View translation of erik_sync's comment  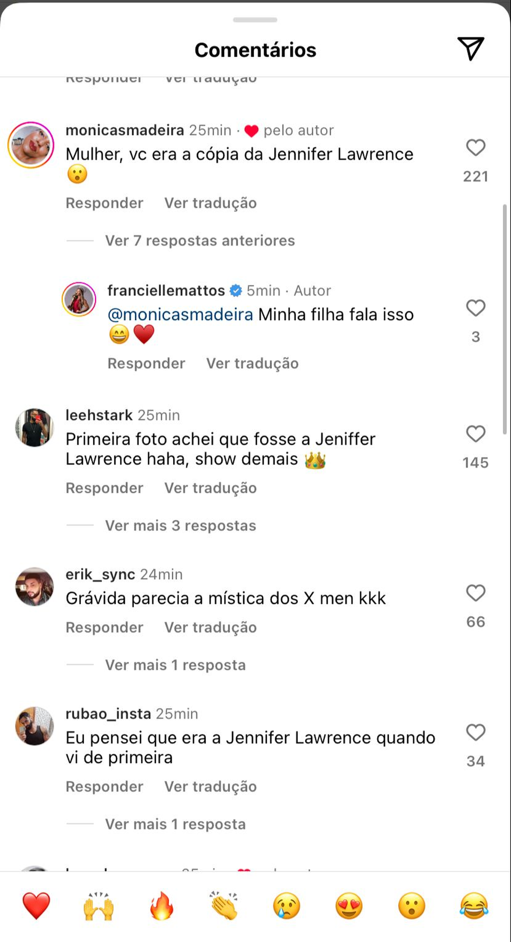pos(210,627)
